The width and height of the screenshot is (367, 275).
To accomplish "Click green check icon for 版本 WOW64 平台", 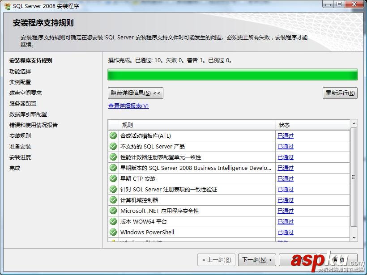I will (x=113, y=221).
